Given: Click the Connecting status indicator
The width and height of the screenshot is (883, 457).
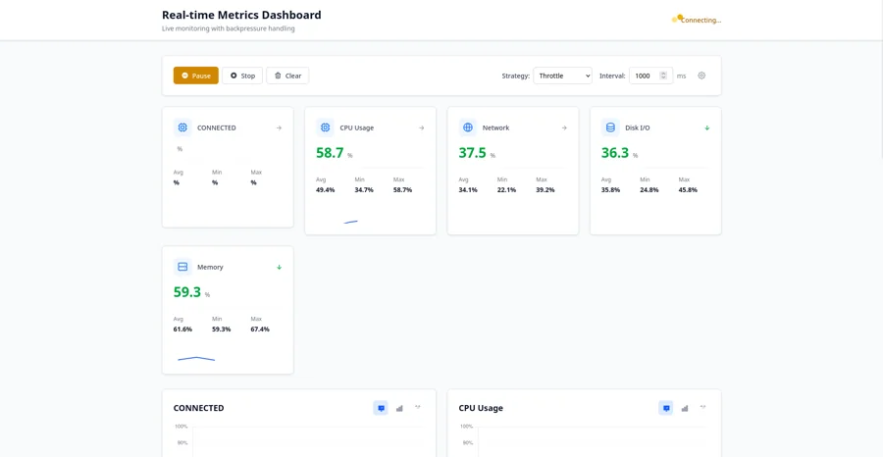Looking at the screenshot, I should [x=697, y=20].
